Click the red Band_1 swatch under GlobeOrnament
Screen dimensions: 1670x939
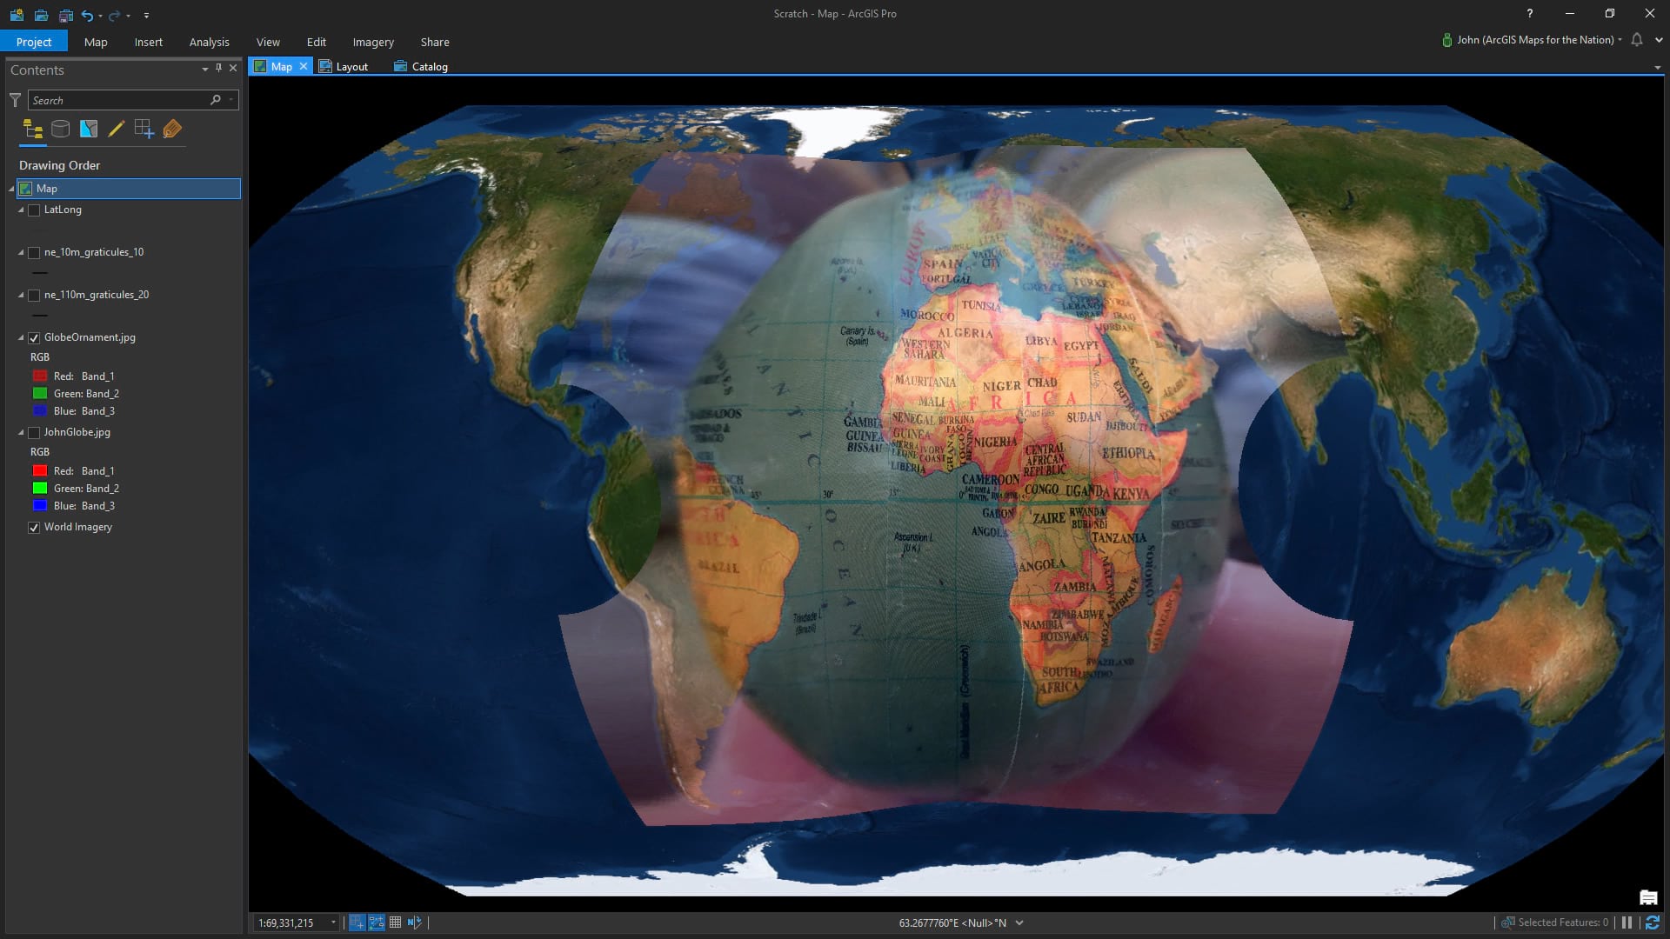40,376
